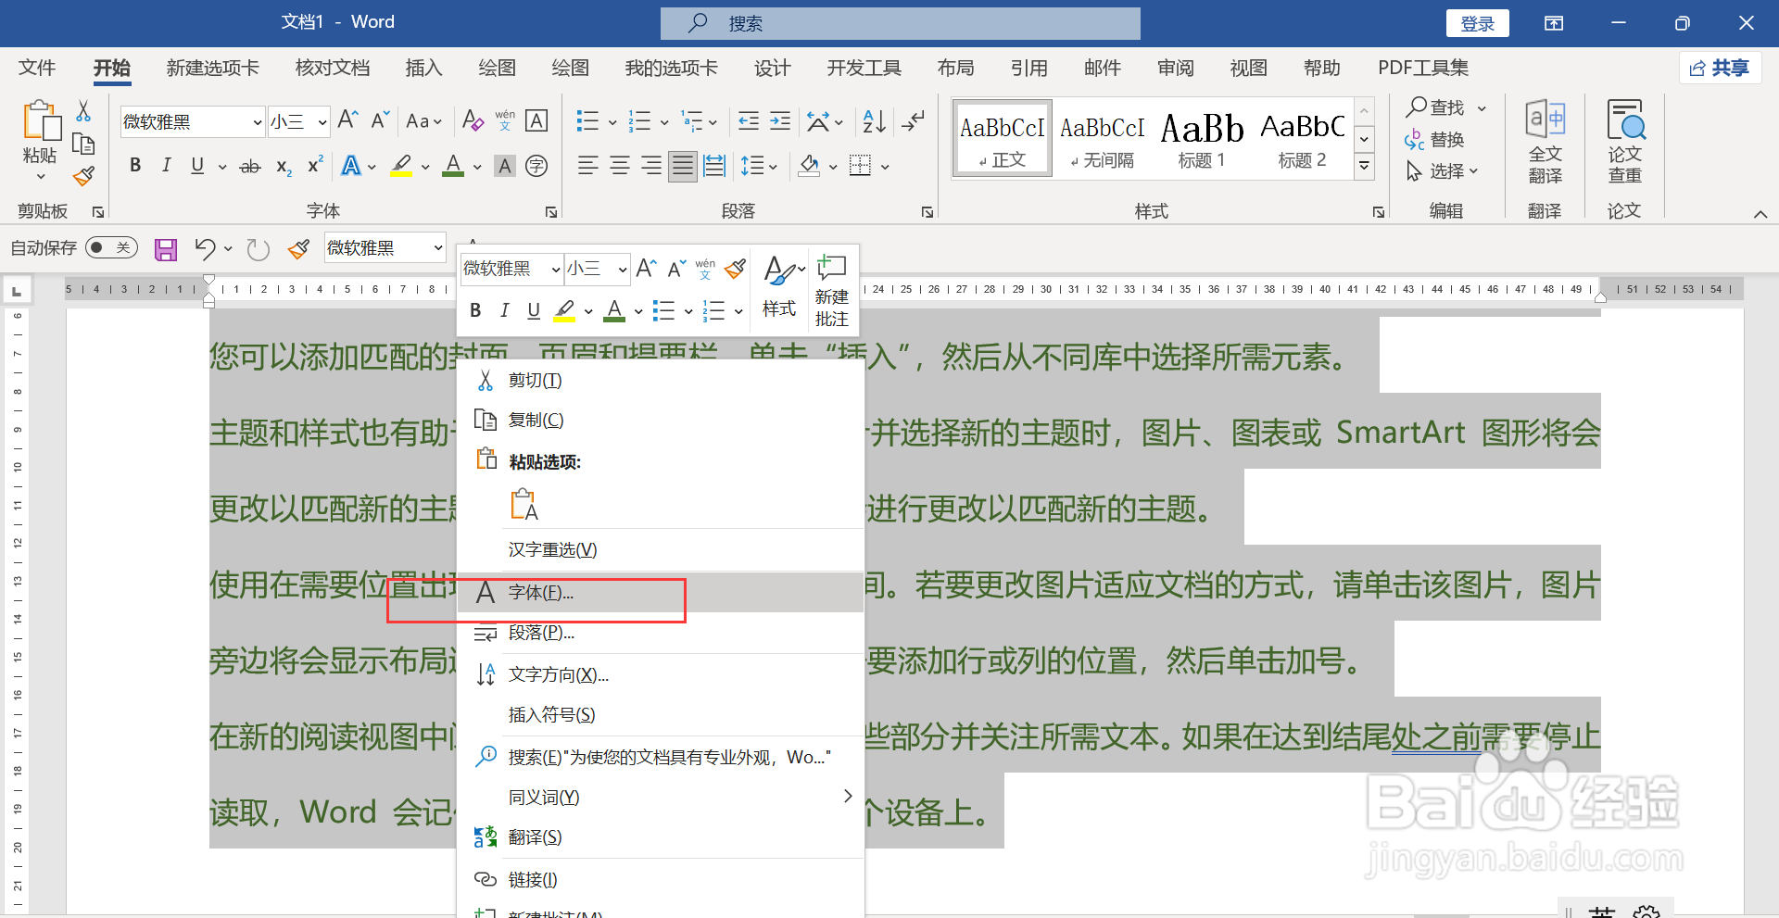The width and height of the screenshot is (1779, 918).
Task: Click the Format Painter brush in Clipboard group
Action: 84,175
